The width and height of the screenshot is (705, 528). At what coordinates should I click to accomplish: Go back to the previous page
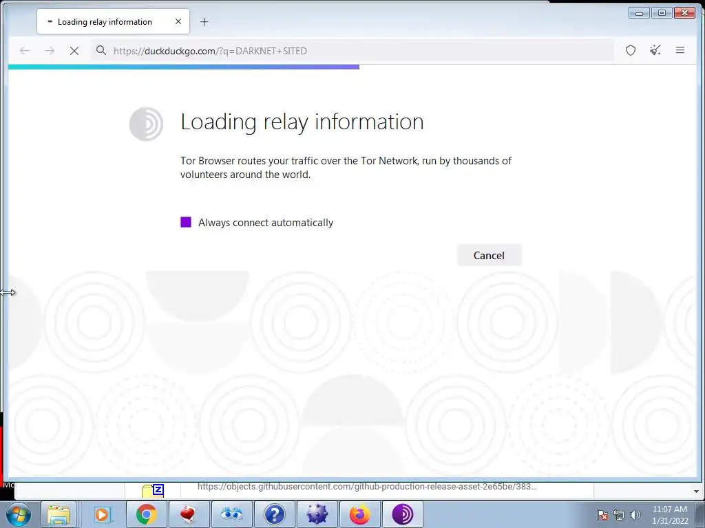click(x=25, y=51)
